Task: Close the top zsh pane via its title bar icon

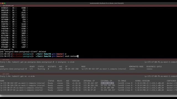Action: click(x=1, y=5)
